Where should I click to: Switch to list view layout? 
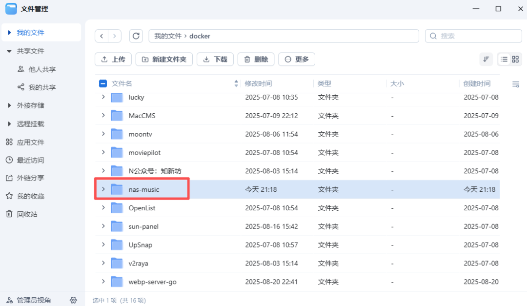[x=504, y=59]
